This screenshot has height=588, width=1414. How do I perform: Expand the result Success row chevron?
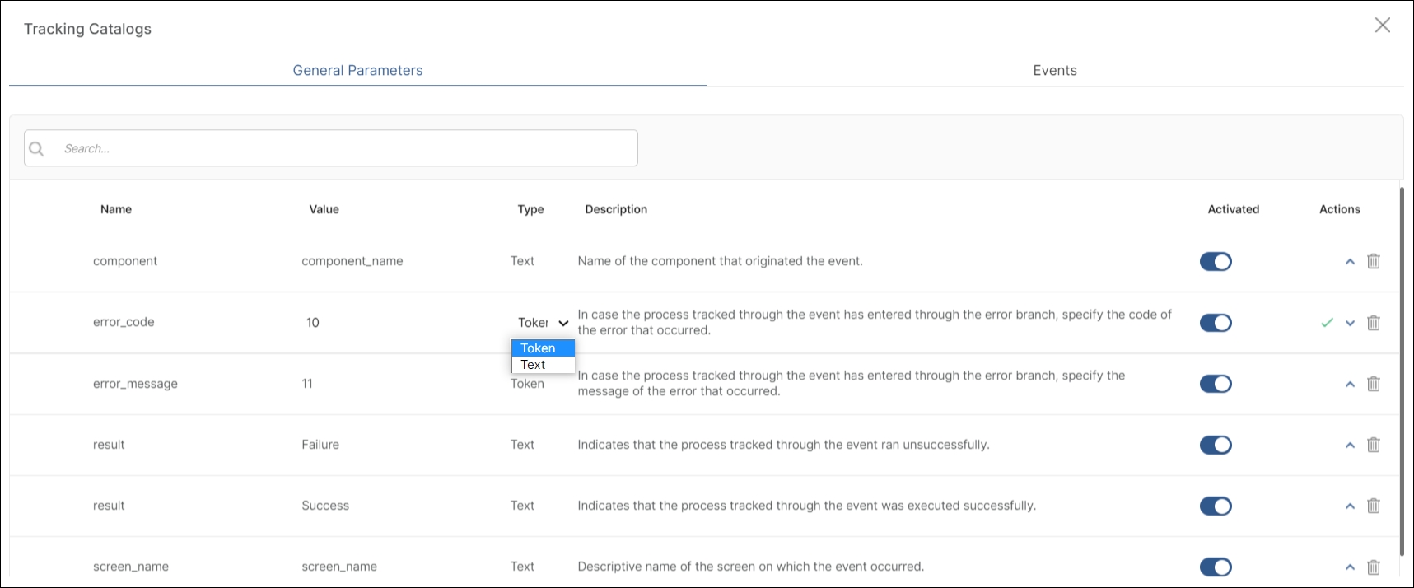point(1350,506)
